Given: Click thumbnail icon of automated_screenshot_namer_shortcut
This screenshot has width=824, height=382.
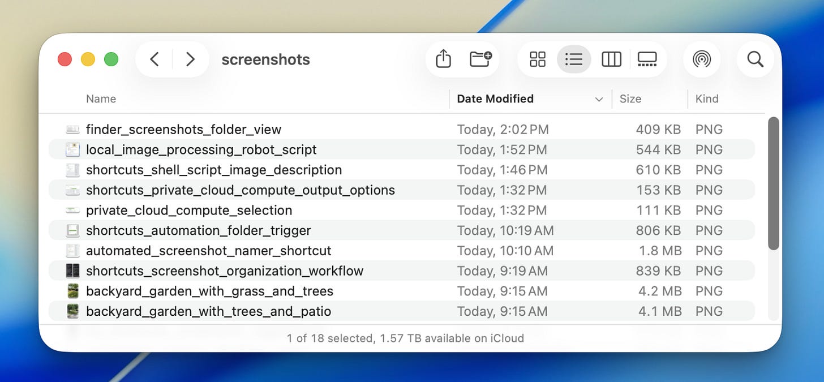Looking at the screenshot, I should [x=72, y=251].
